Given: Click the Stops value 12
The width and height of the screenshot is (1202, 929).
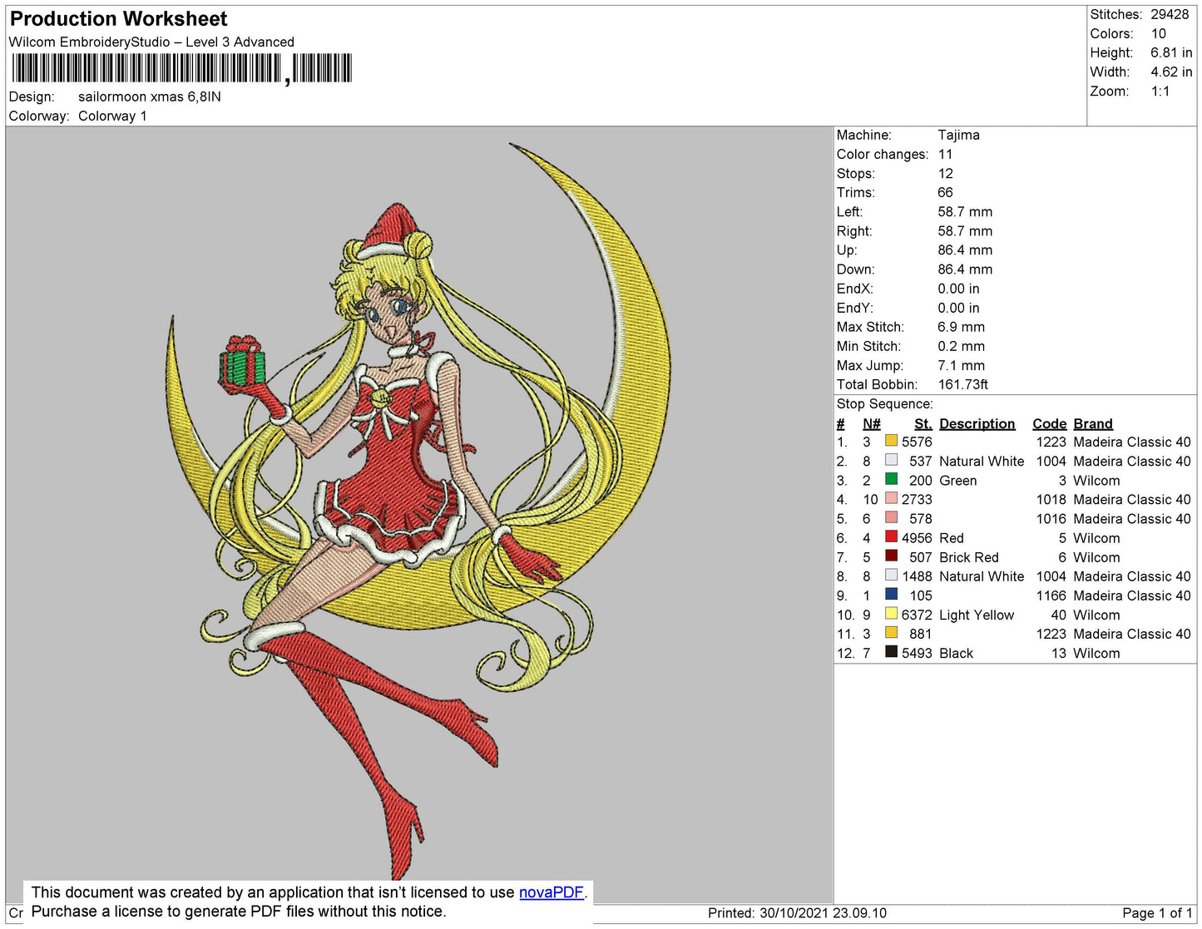Looking at the screenshot, I should click(x=945, y=173).
